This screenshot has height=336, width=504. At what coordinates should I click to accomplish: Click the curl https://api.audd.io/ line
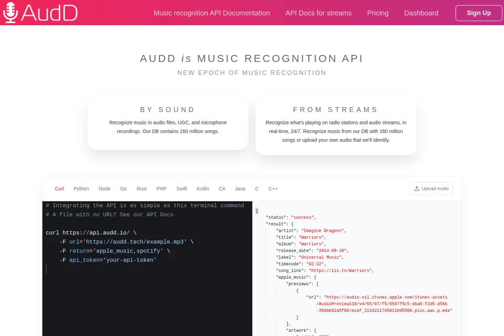tap(91, 233)
